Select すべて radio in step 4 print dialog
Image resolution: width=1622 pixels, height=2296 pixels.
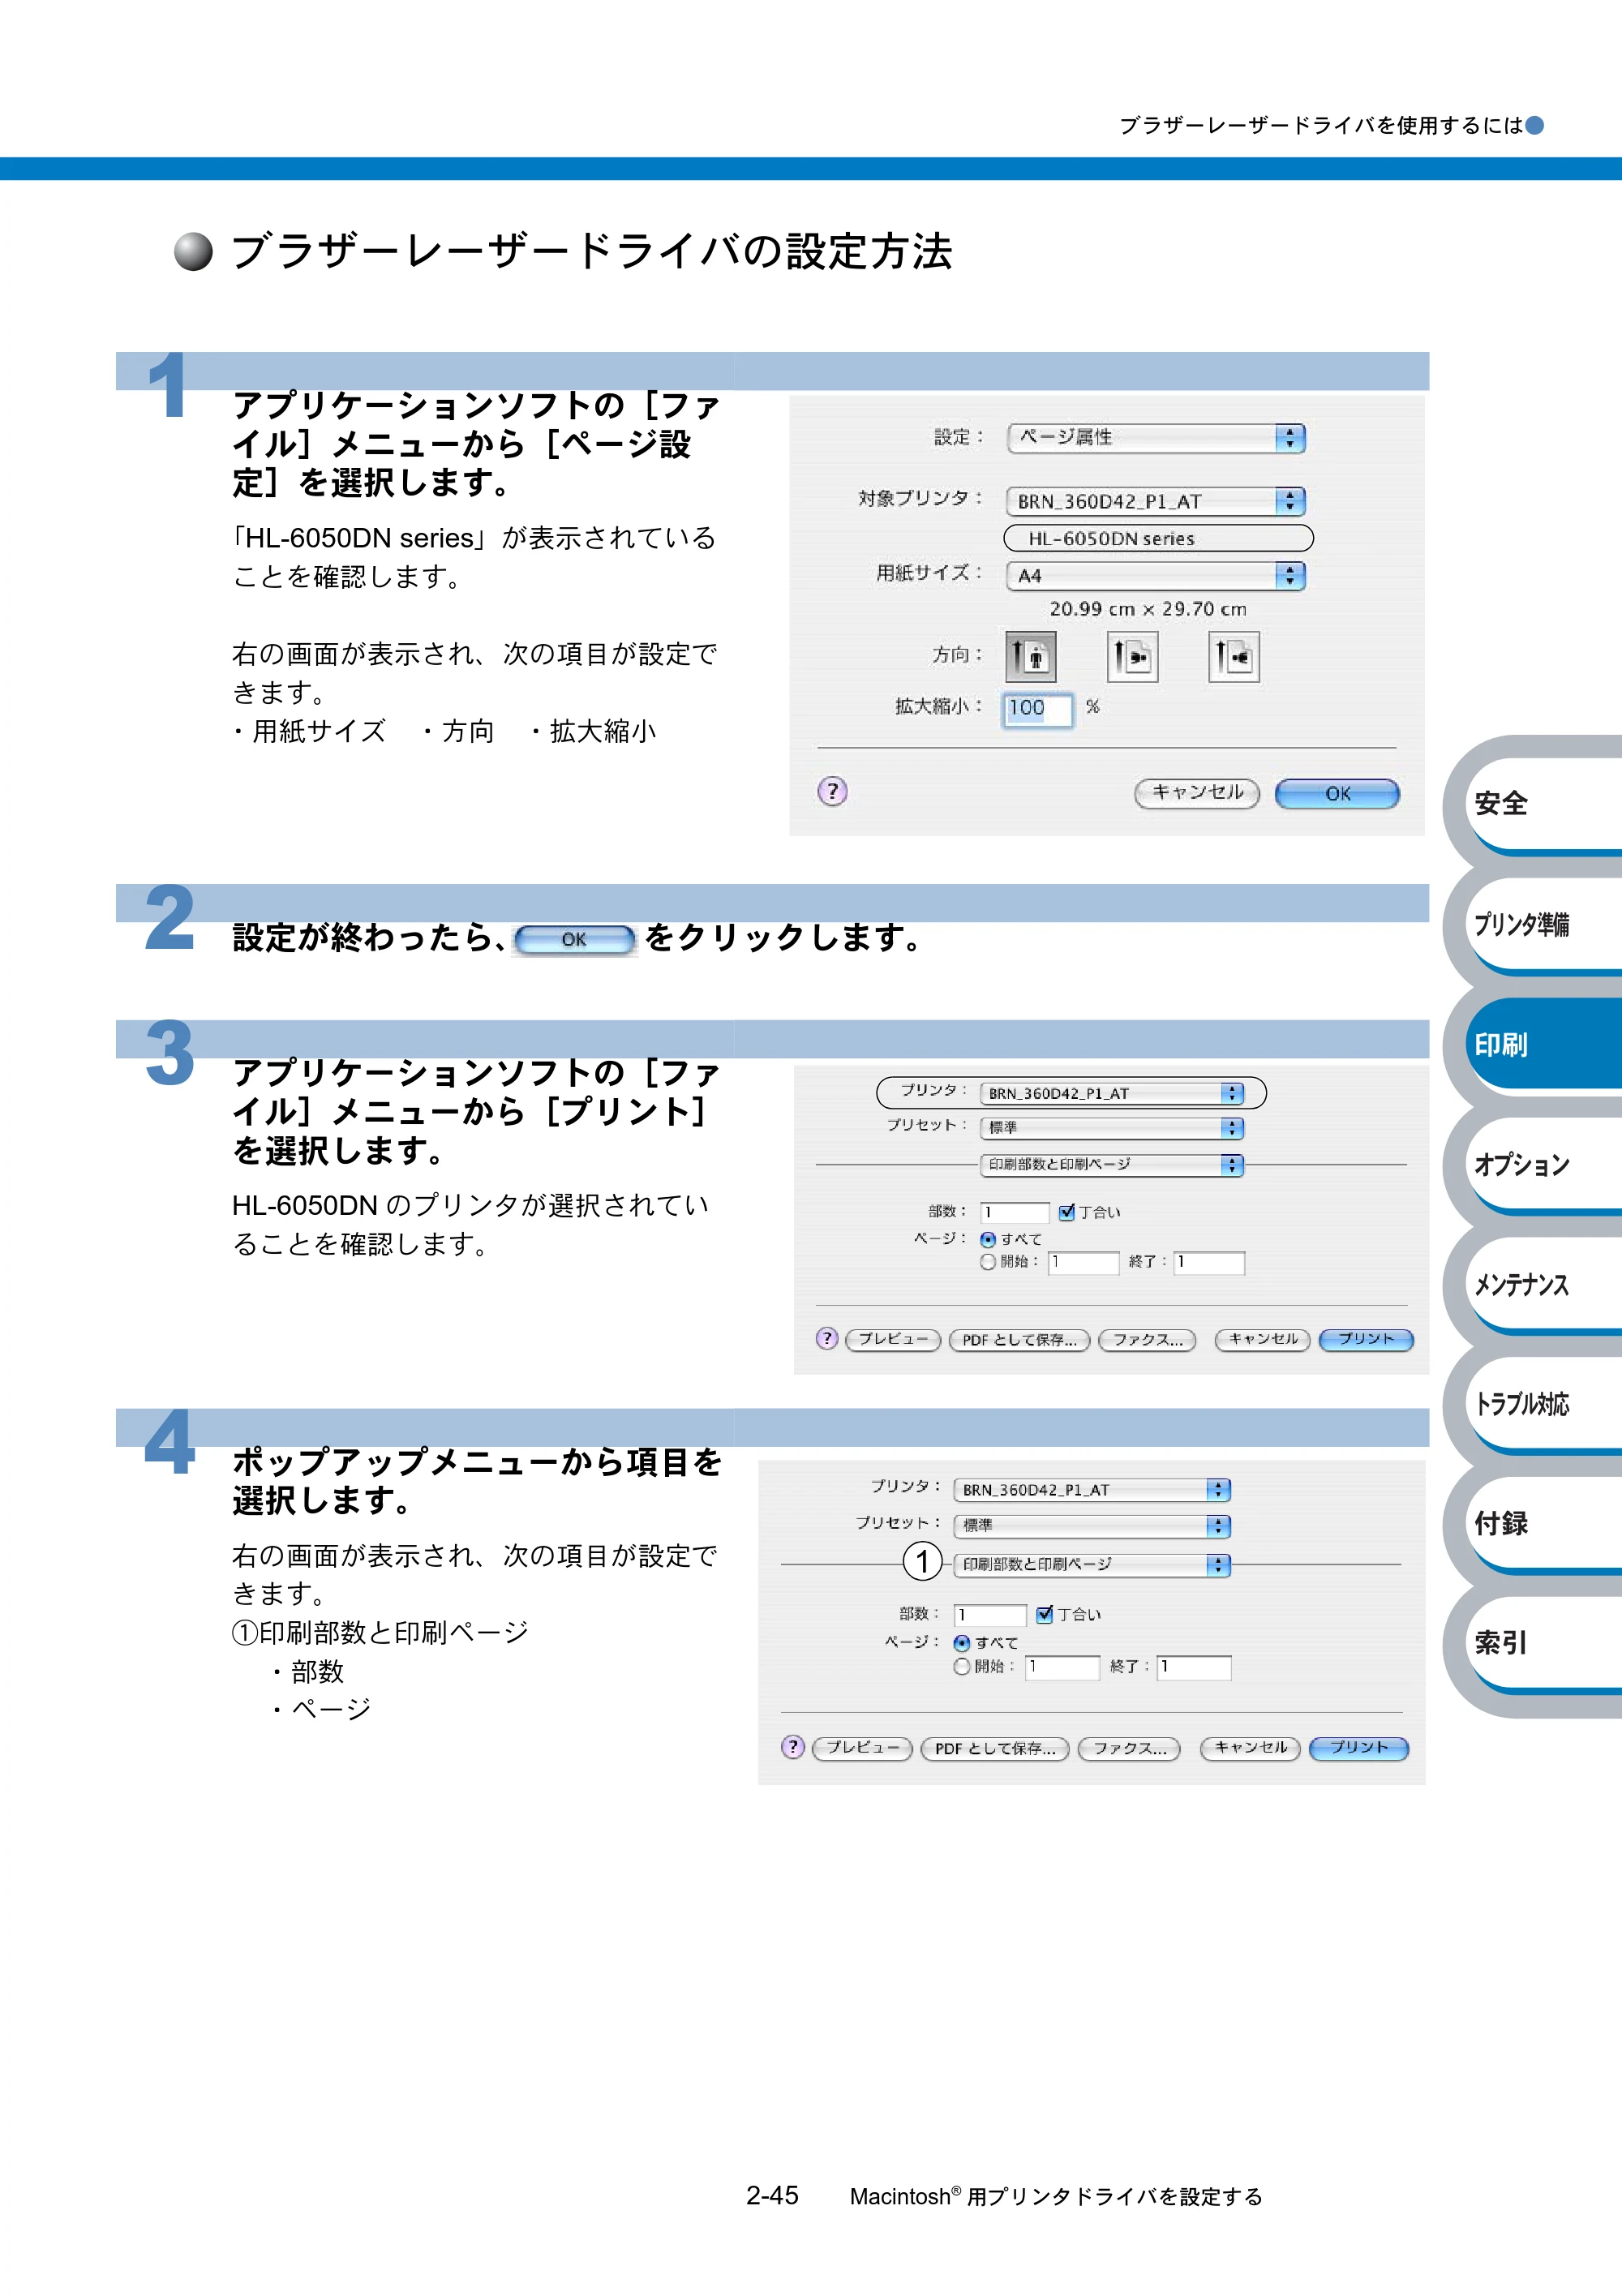[962, 1643]
